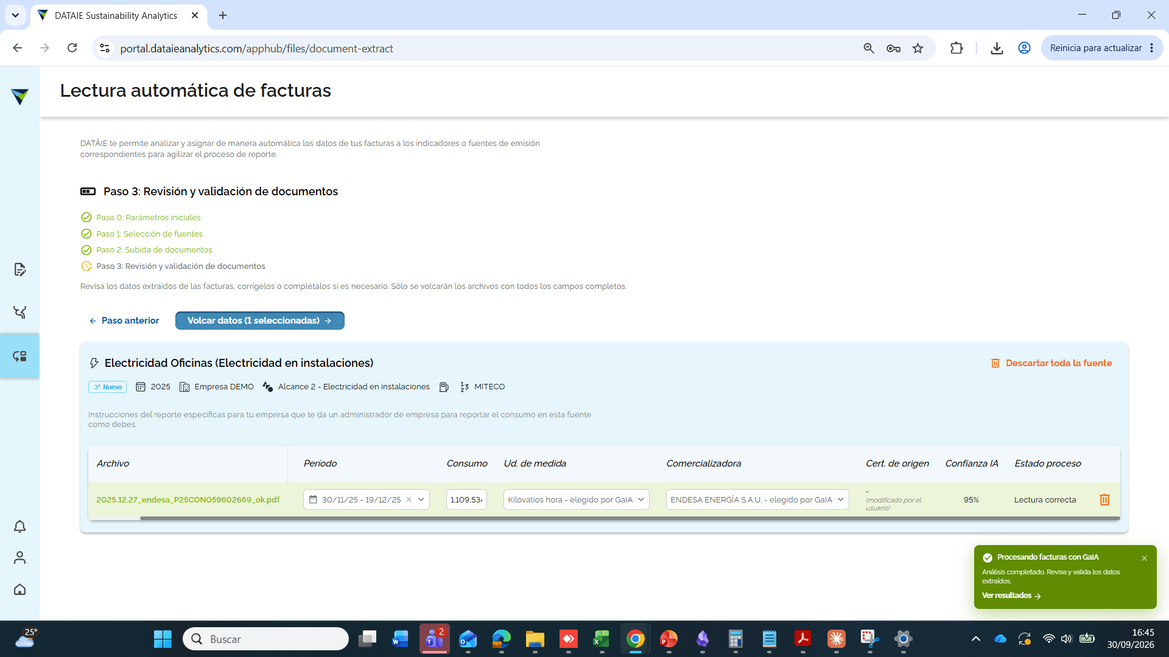This screenshot has height=657, width=1169.
Task: Click Paso anterior link
Action: click(x=124, y=321)
